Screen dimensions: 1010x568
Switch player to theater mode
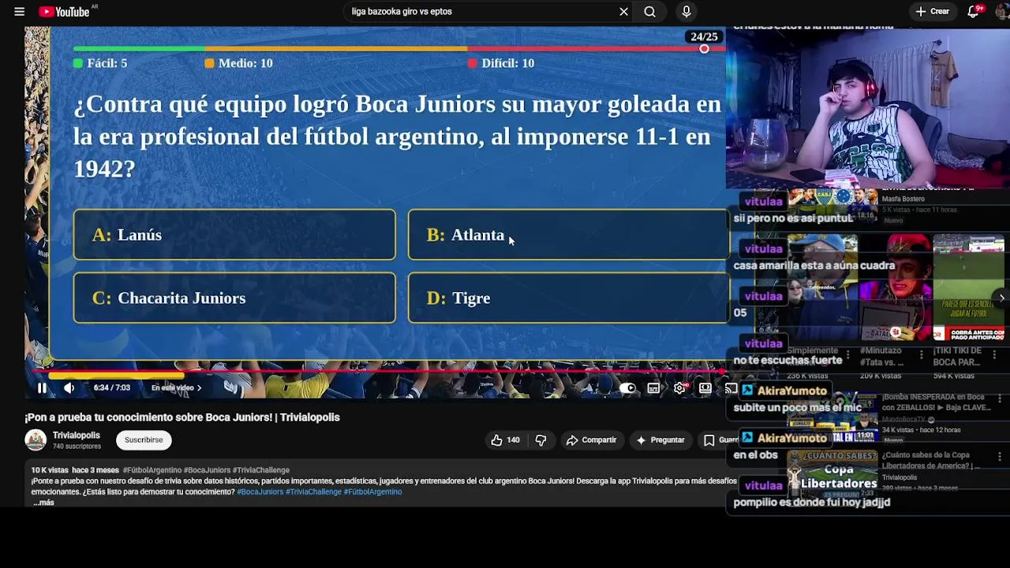pos(705,387)
